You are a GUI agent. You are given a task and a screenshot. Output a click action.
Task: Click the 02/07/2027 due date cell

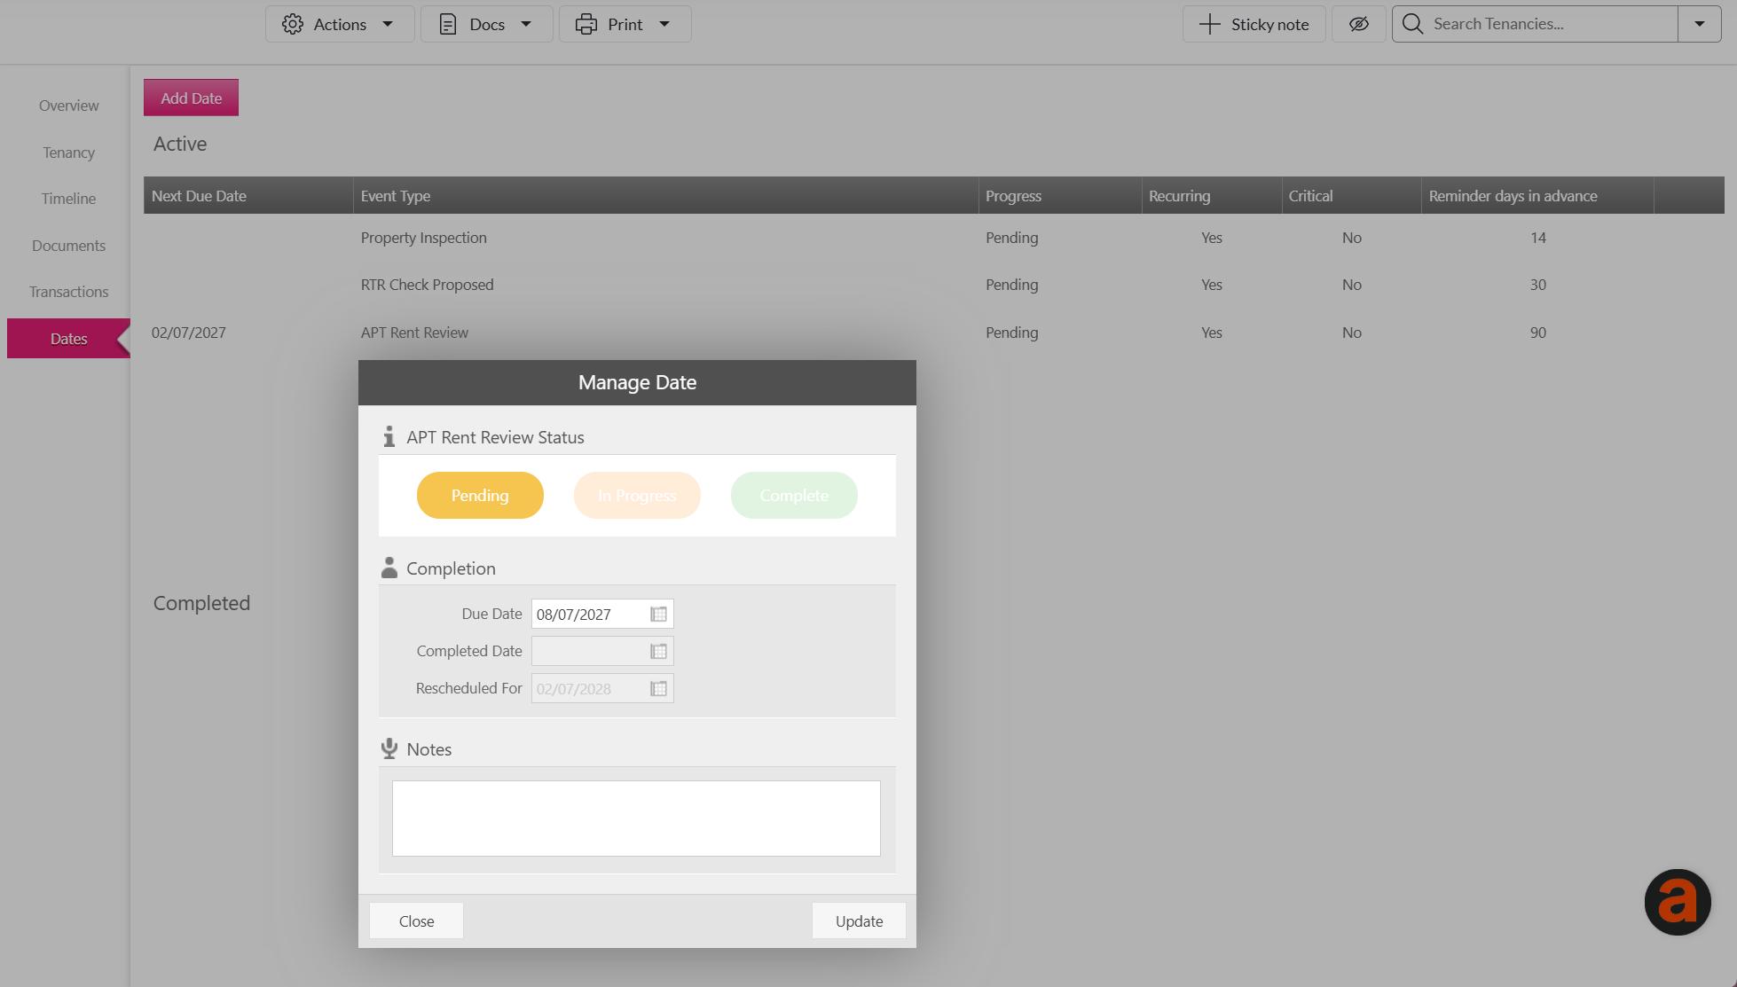click(188, 333)
